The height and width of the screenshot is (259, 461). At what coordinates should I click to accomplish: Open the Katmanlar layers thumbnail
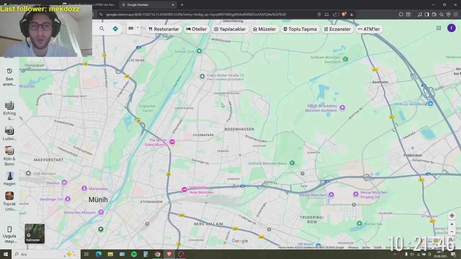(x=35, y=233)
